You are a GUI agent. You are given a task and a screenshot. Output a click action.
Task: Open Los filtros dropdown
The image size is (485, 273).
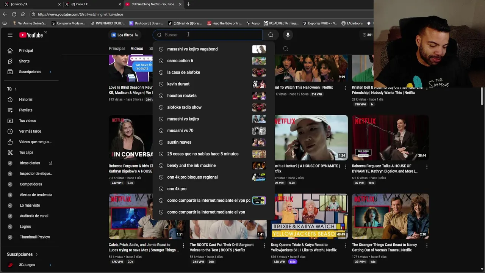(125, 35)
